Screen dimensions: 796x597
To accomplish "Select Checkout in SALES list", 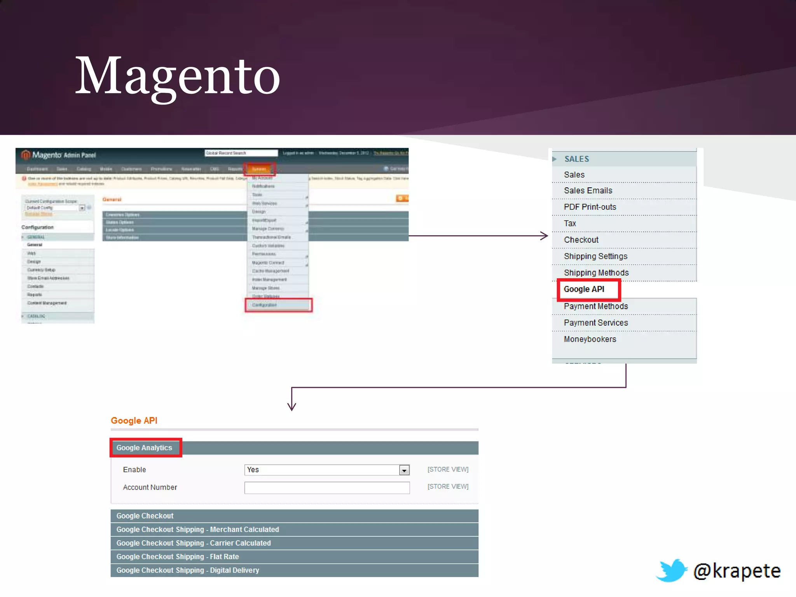I will click(624, 240).
